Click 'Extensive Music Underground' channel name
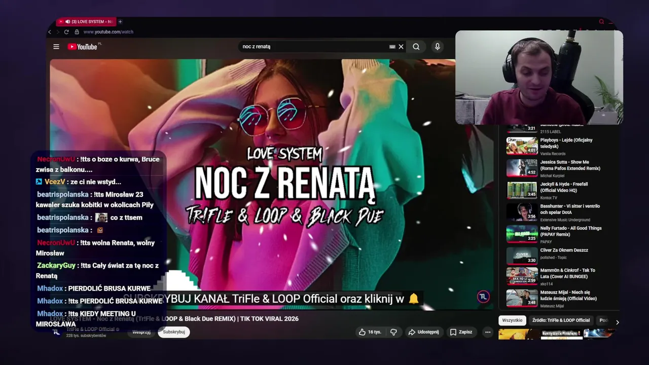Image resolution: width=649 pixels, height=365 pixels. 565,220
